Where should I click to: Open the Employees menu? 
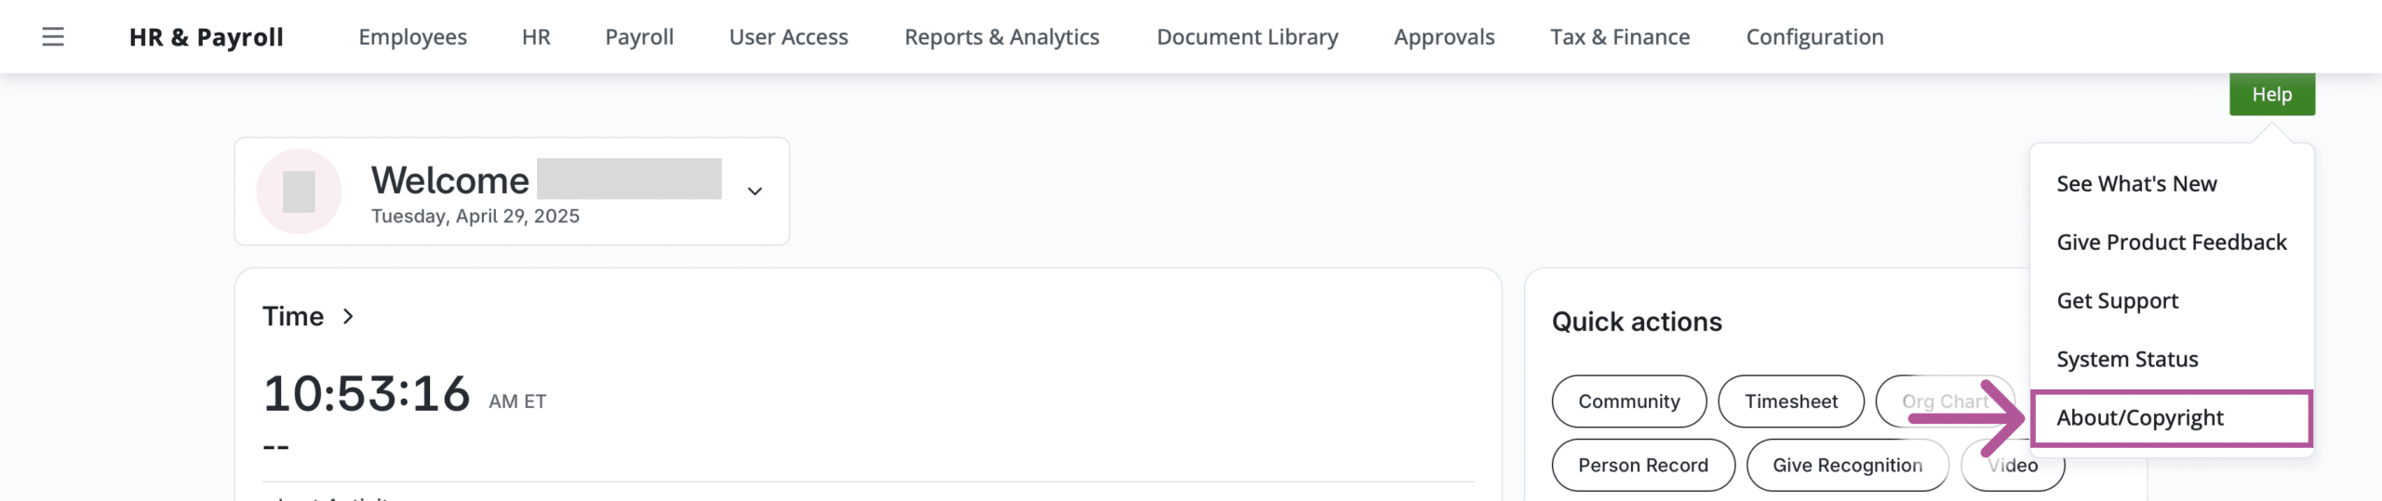[413, 37]
